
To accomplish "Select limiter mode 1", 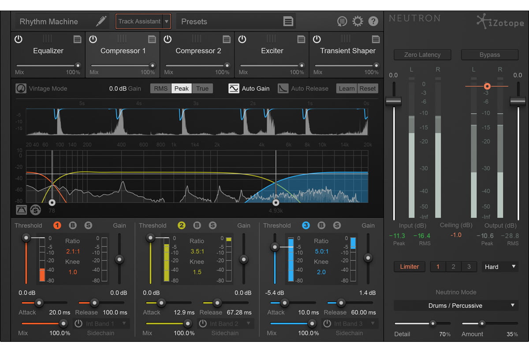I will (x=438, y=267).
